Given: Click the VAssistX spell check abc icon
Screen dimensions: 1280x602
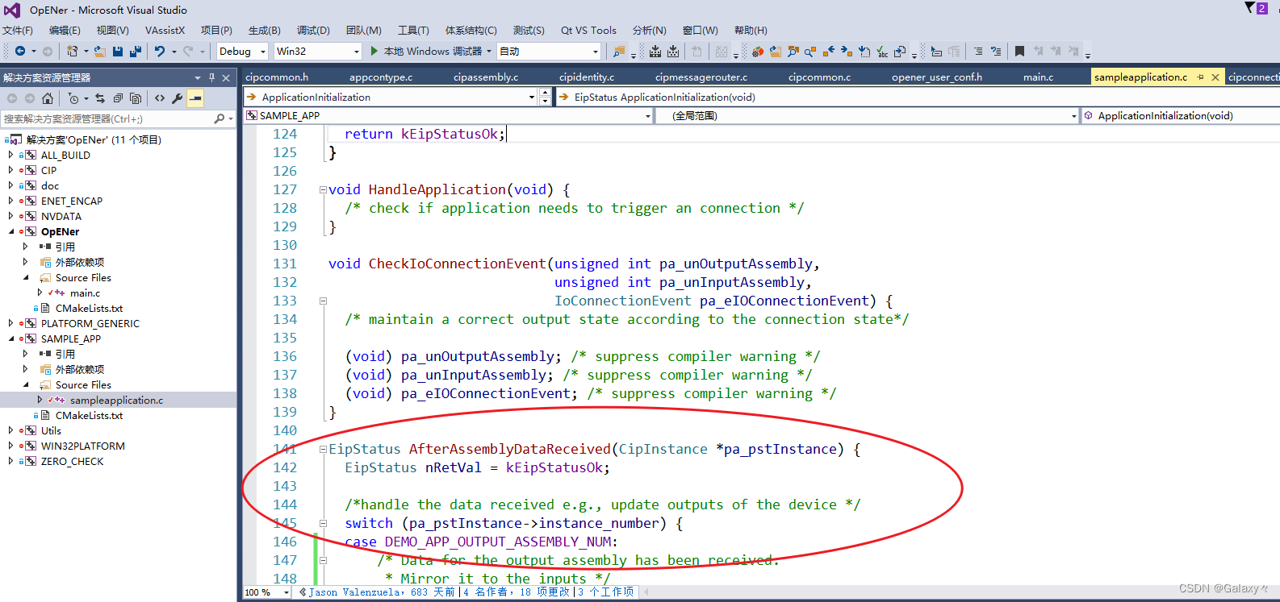Looking at the screenshot, I should [x=882, y=51].
